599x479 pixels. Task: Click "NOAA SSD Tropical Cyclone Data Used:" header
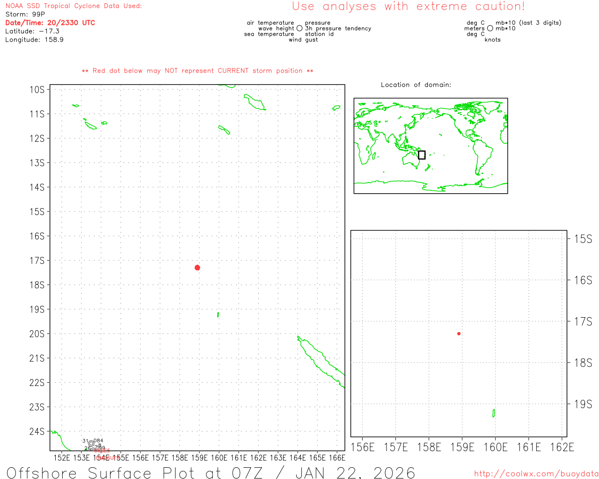pos(73,6)
